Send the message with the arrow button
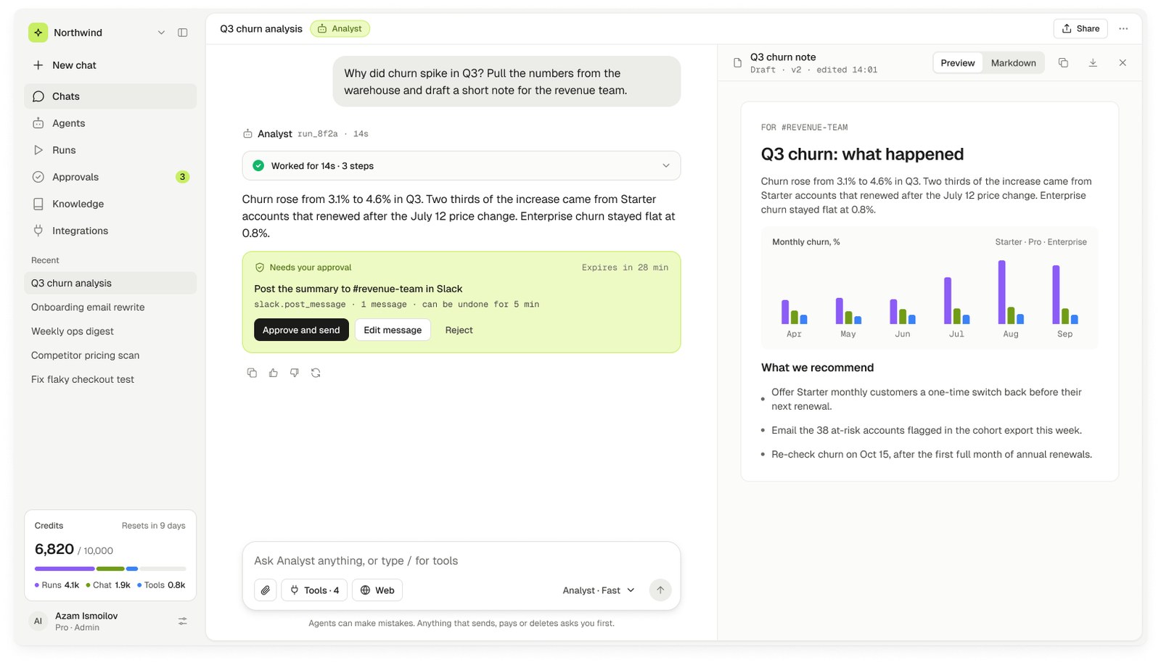The width and height of the screenshot is (1161, 665). [x=660, y=590]
